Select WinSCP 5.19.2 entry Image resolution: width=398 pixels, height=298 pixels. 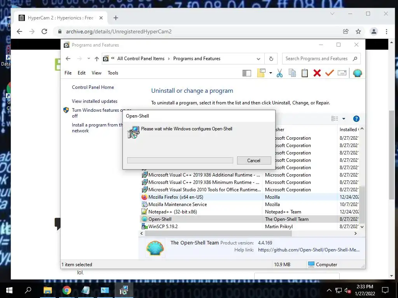click(x=250, y=226)
